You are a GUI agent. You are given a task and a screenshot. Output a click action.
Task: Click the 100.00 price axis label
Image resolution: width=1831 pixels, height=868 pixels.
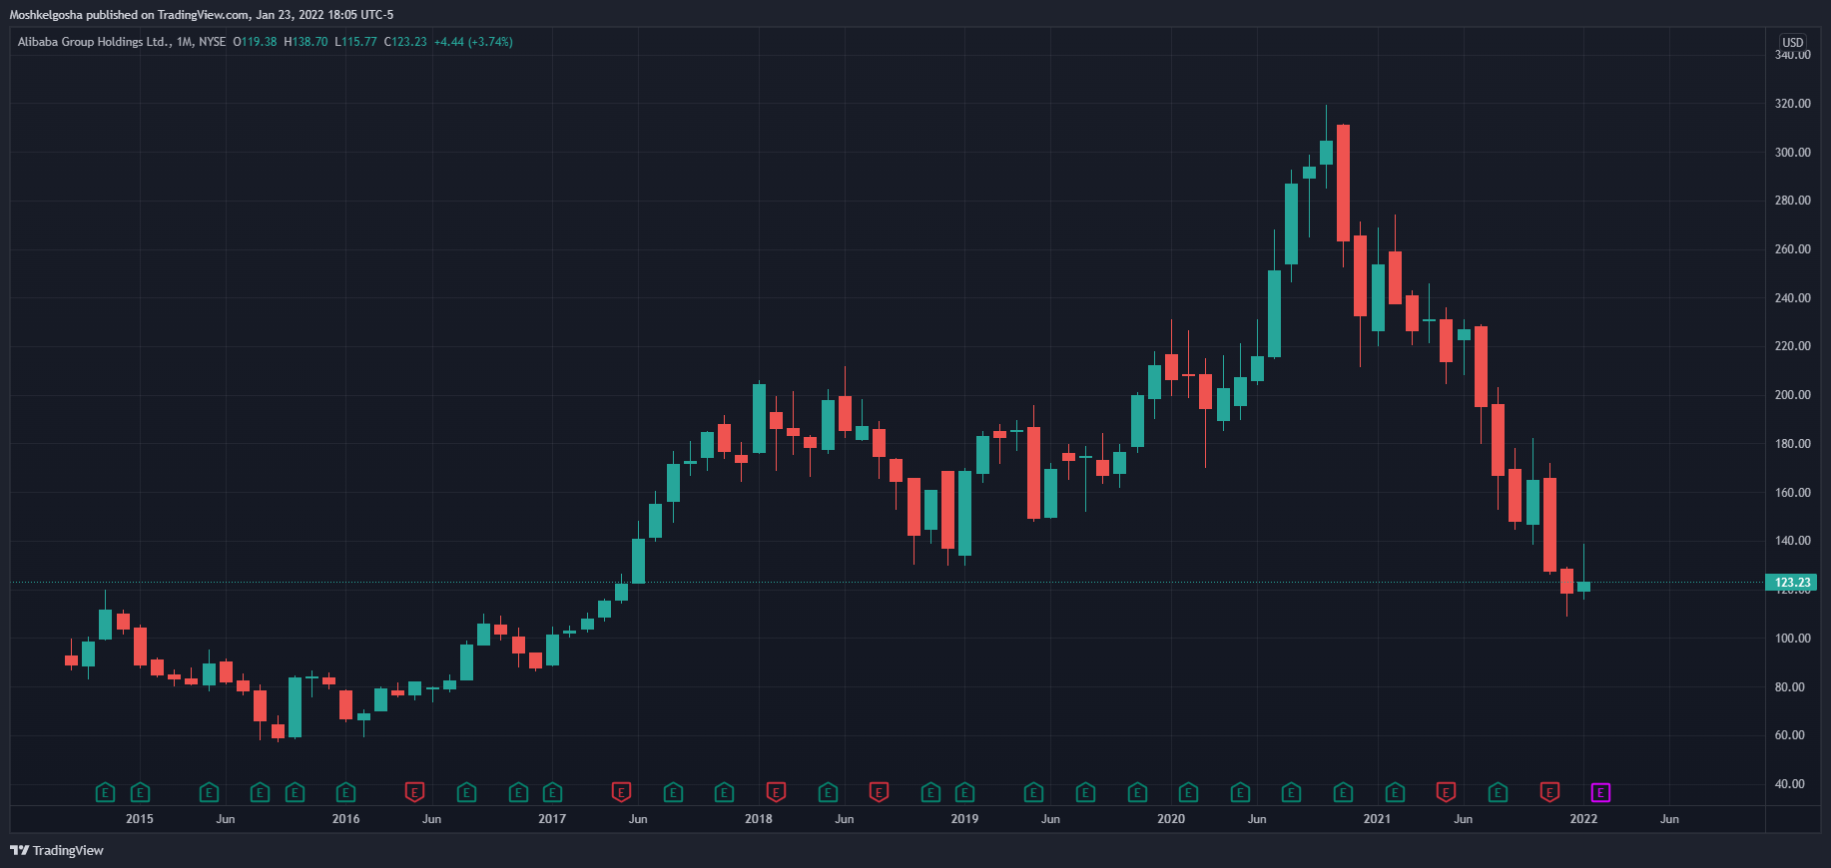click(x=1792, y=639)
